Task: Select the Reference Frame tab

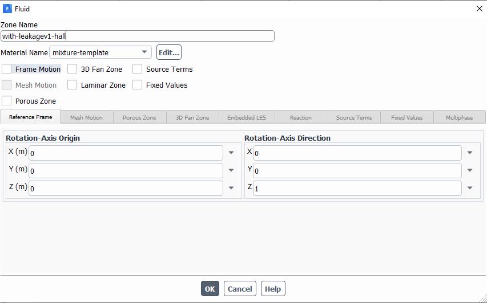Action: [30, 117]
